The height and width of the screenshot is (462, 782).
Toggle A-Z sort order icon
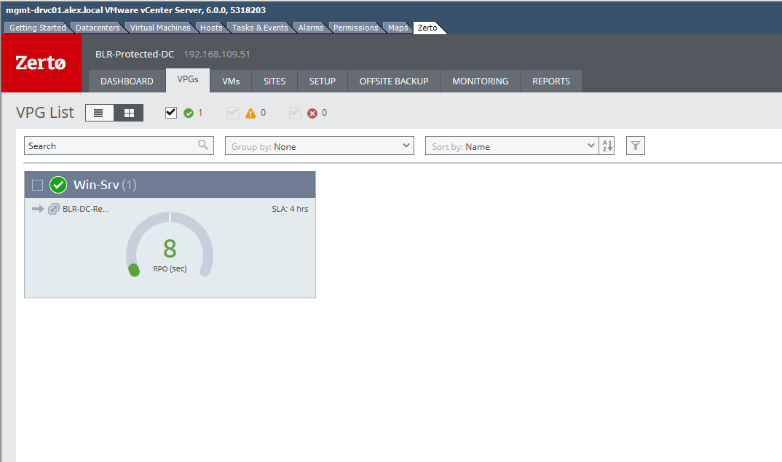point(607,146)
